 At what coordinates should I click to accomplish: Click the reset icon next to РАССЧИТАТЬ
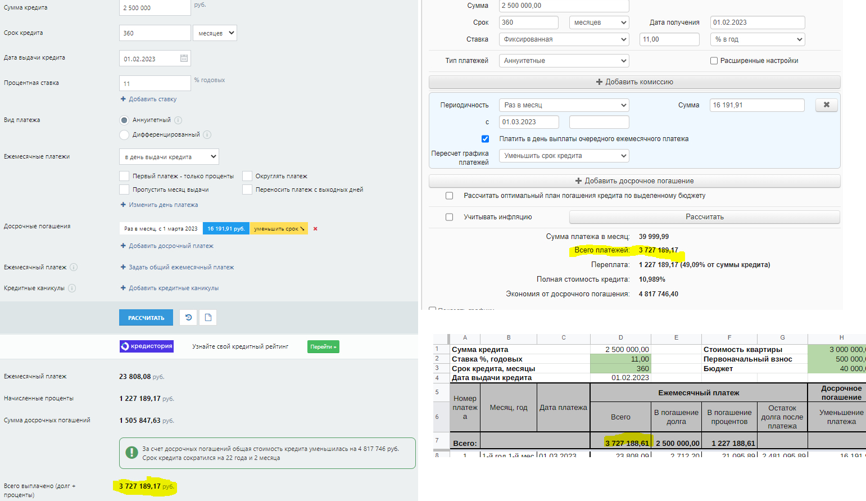pyautogui.click(x=188, y=318)
